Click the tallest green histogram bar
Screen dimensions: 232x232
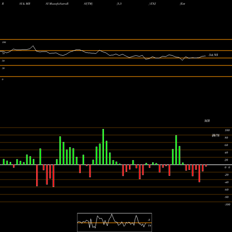[x=103, y=147]
